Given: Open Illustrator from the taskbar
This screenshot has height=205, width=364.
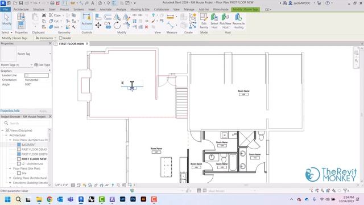Looking at the screenshot, I should tap(143, 199).
